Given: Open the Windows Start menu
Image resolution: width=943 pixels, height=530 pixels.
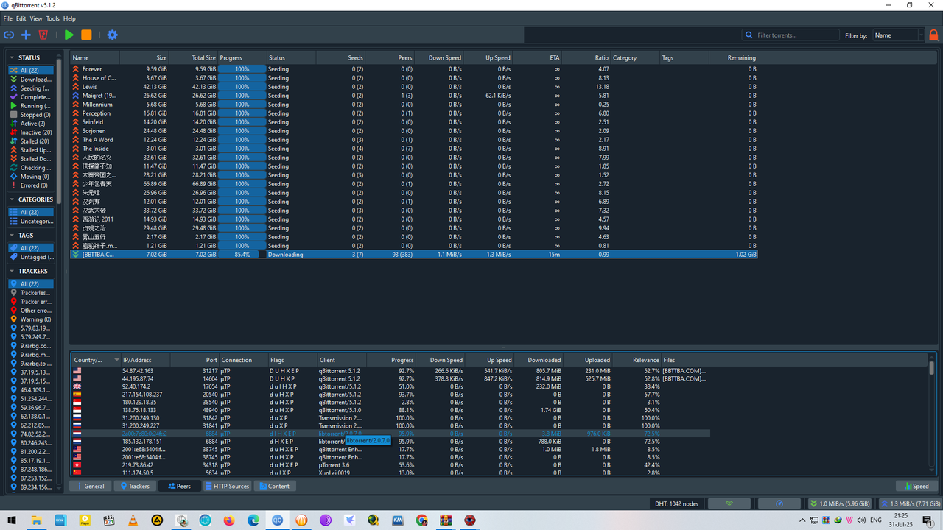Looking at the screenshot, I should click(x=12, y=520).
